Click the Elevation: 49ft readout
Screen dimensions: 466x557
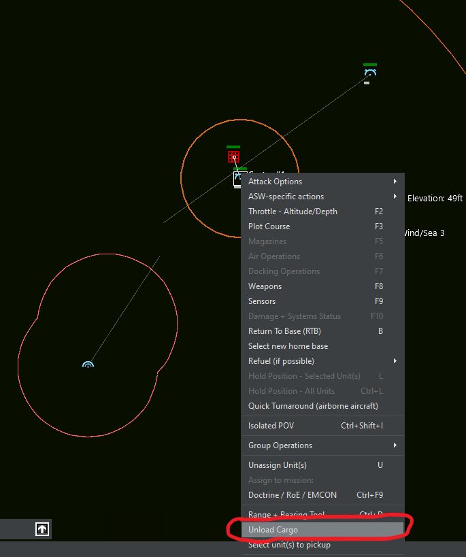[435, 198]
